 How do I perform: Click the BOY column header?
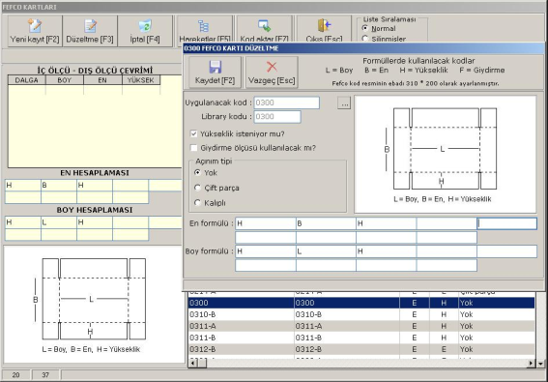65,80
